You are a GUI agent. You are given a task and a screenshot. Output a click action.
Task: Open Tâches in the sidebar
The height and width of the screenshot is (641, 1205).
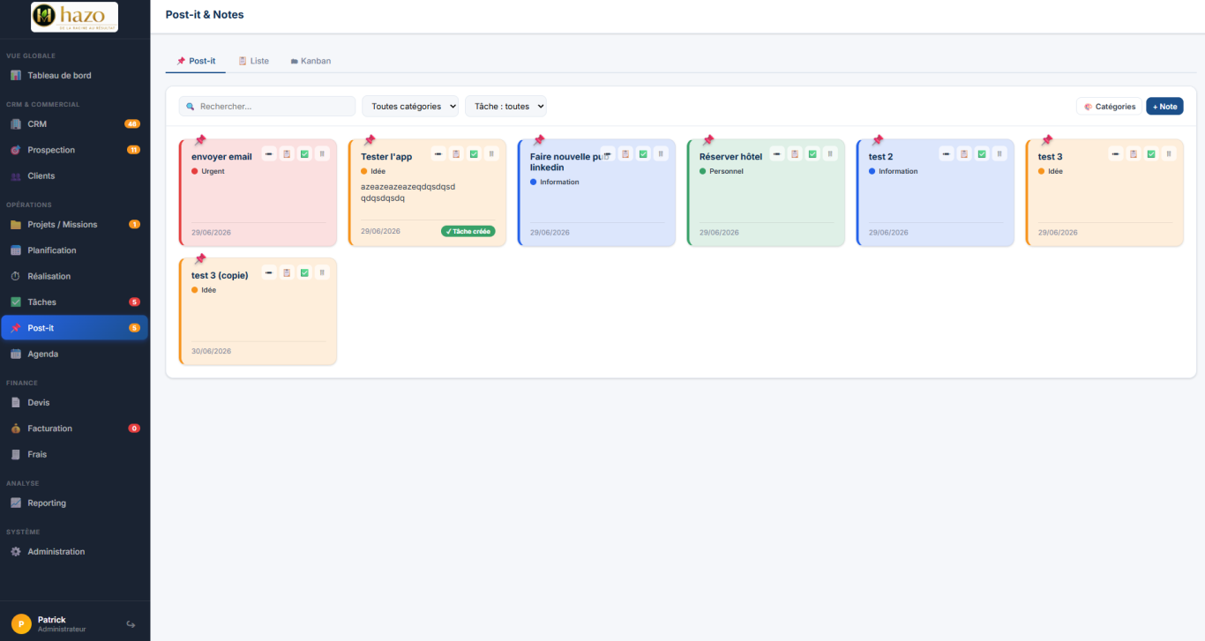pyautogui.click(x=75, y=302)
